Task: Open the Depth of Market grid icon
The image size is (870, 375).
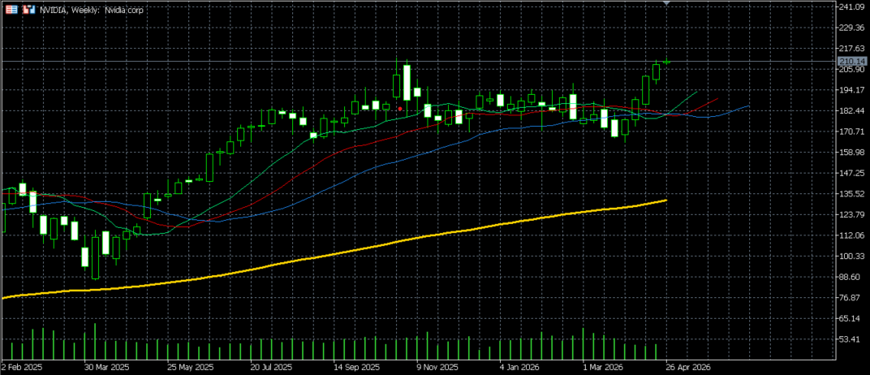Action: pos(11,10)
